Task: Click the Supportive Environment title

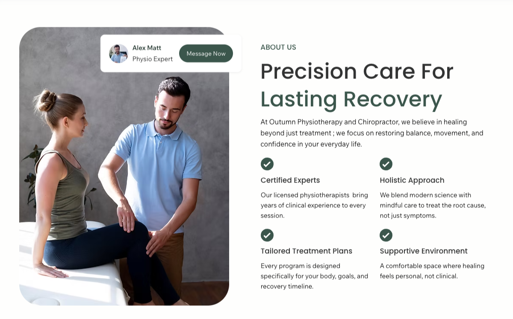Action: tap(424, 251)
